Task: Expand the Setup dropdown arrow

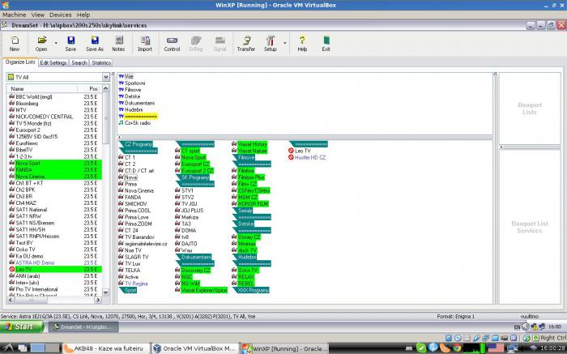Action: pos(285,43)
